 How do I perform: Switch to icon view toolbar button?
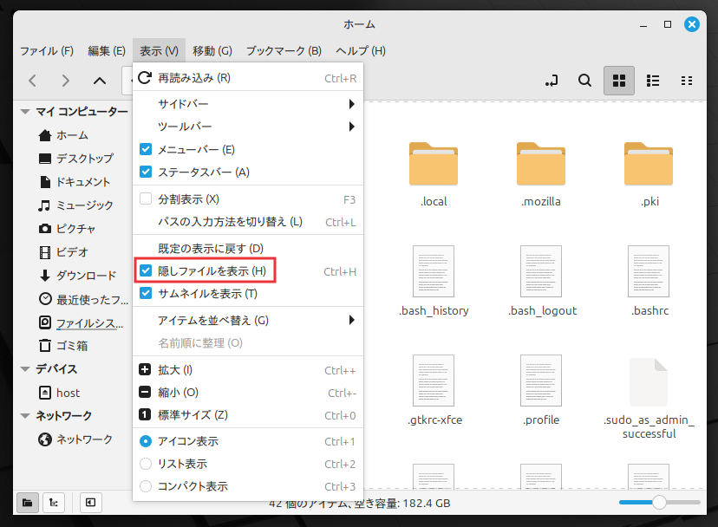[x=619, y=81]
